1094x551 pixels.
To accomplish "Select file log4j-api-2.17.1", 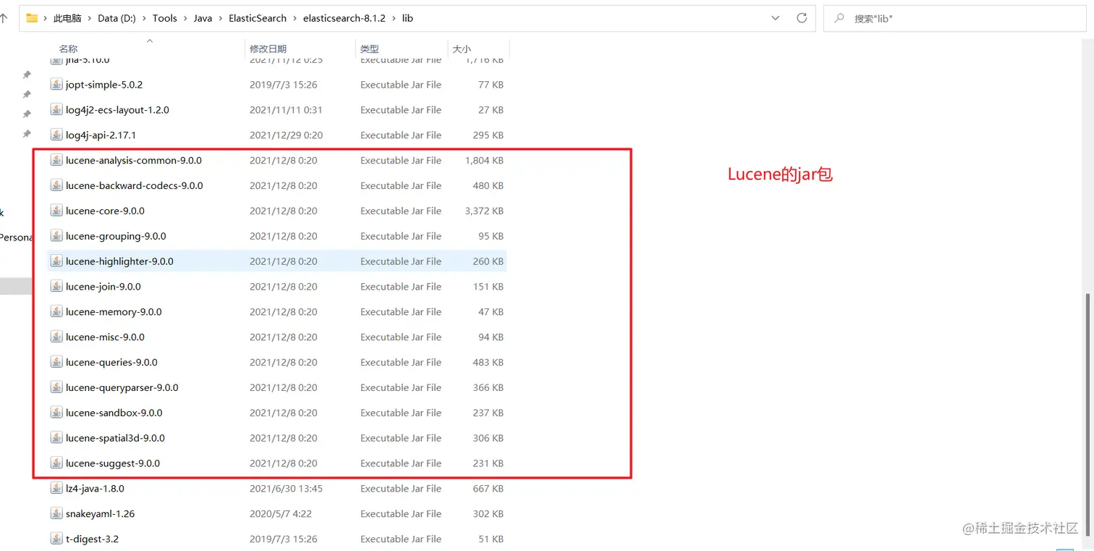I will coord(101,135).
